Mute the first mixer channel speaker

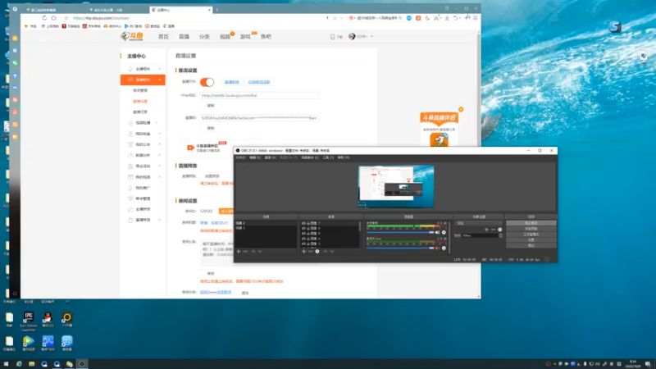click(x=437, y=232)
